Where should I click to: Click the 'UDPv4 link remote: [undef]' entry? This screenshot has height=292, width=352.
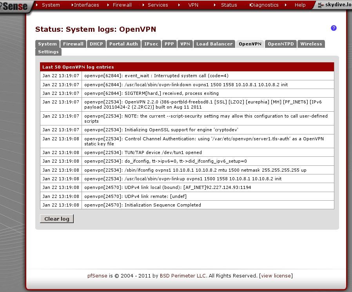click(x=187, y=196)
